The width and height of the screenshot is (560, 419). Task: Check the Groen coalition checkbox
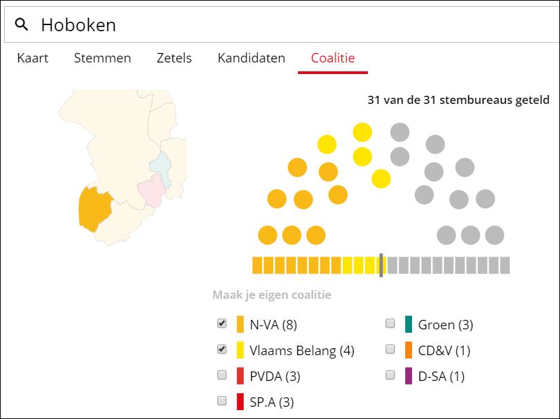(390, 324)
